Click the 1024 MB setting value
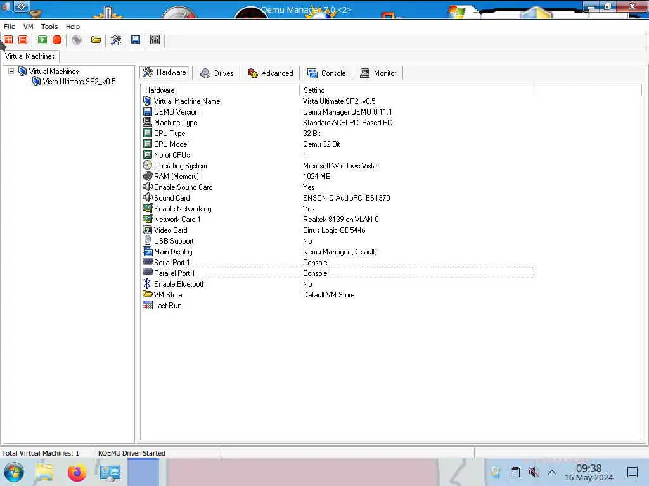649x486 pixels. [317, 177]
